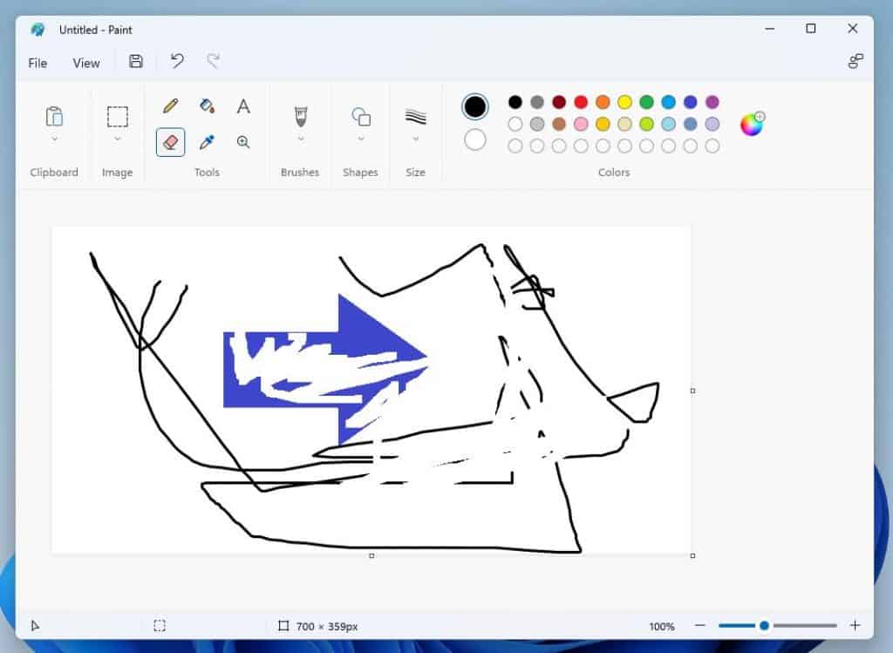
Task: Click the share icon in top right
Action: pyautogui.click(x=856, y=61)
